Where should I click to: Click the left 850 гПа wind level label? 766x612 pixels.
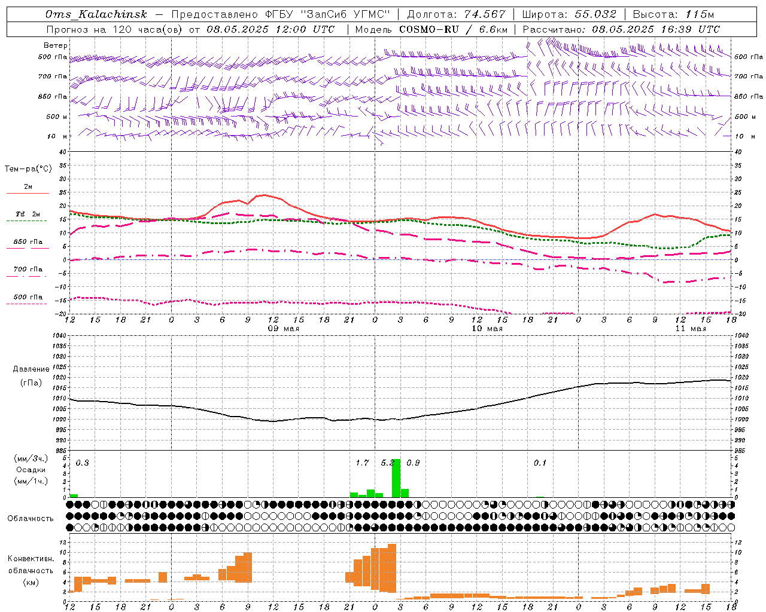pos(53,96)
